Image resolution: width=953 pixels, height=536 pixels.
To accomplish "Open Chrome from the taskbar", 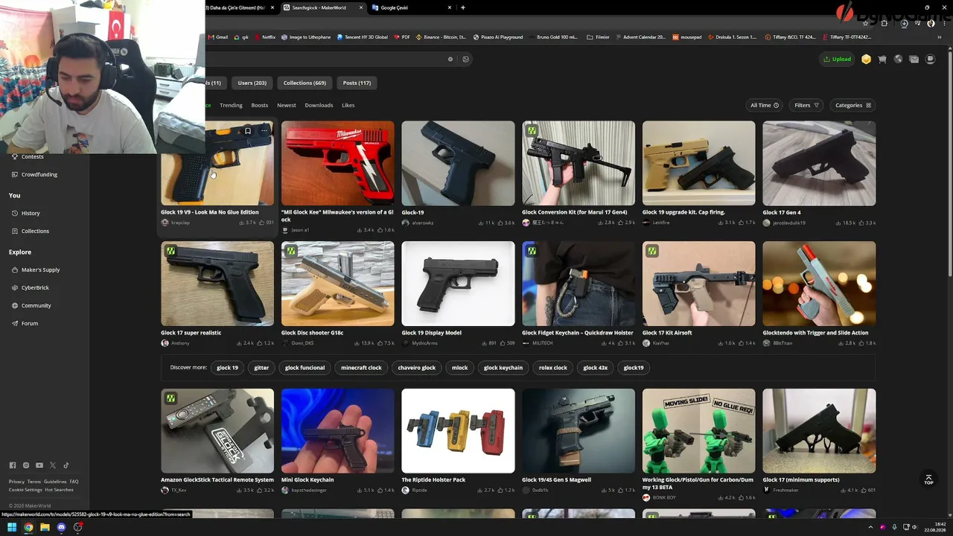I will [28, 528].
